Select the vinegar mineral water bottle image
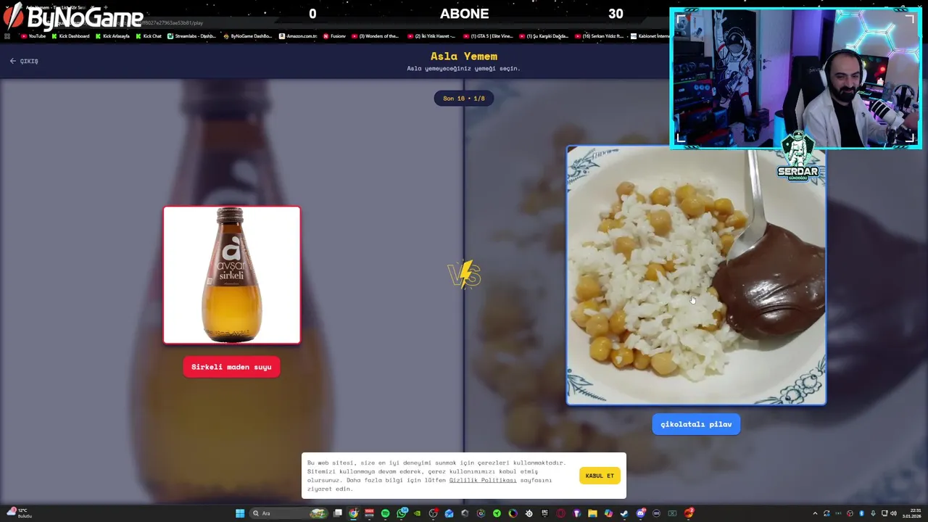The height and width of the screenshot is (522, 928). click(x=231, y=275)
